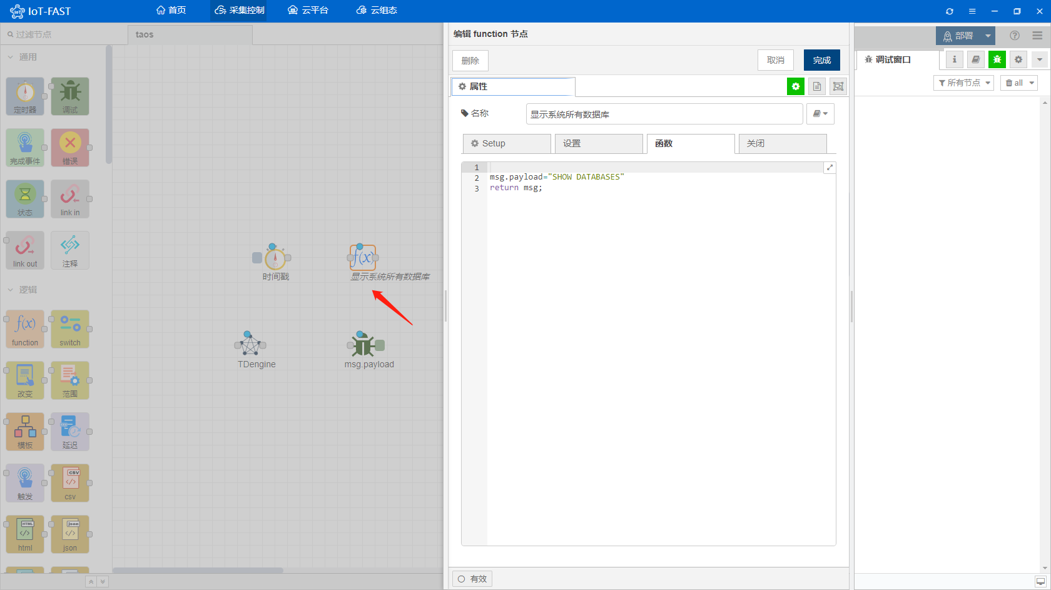Collapse the 逻辑 palette category

pos(22,290)
